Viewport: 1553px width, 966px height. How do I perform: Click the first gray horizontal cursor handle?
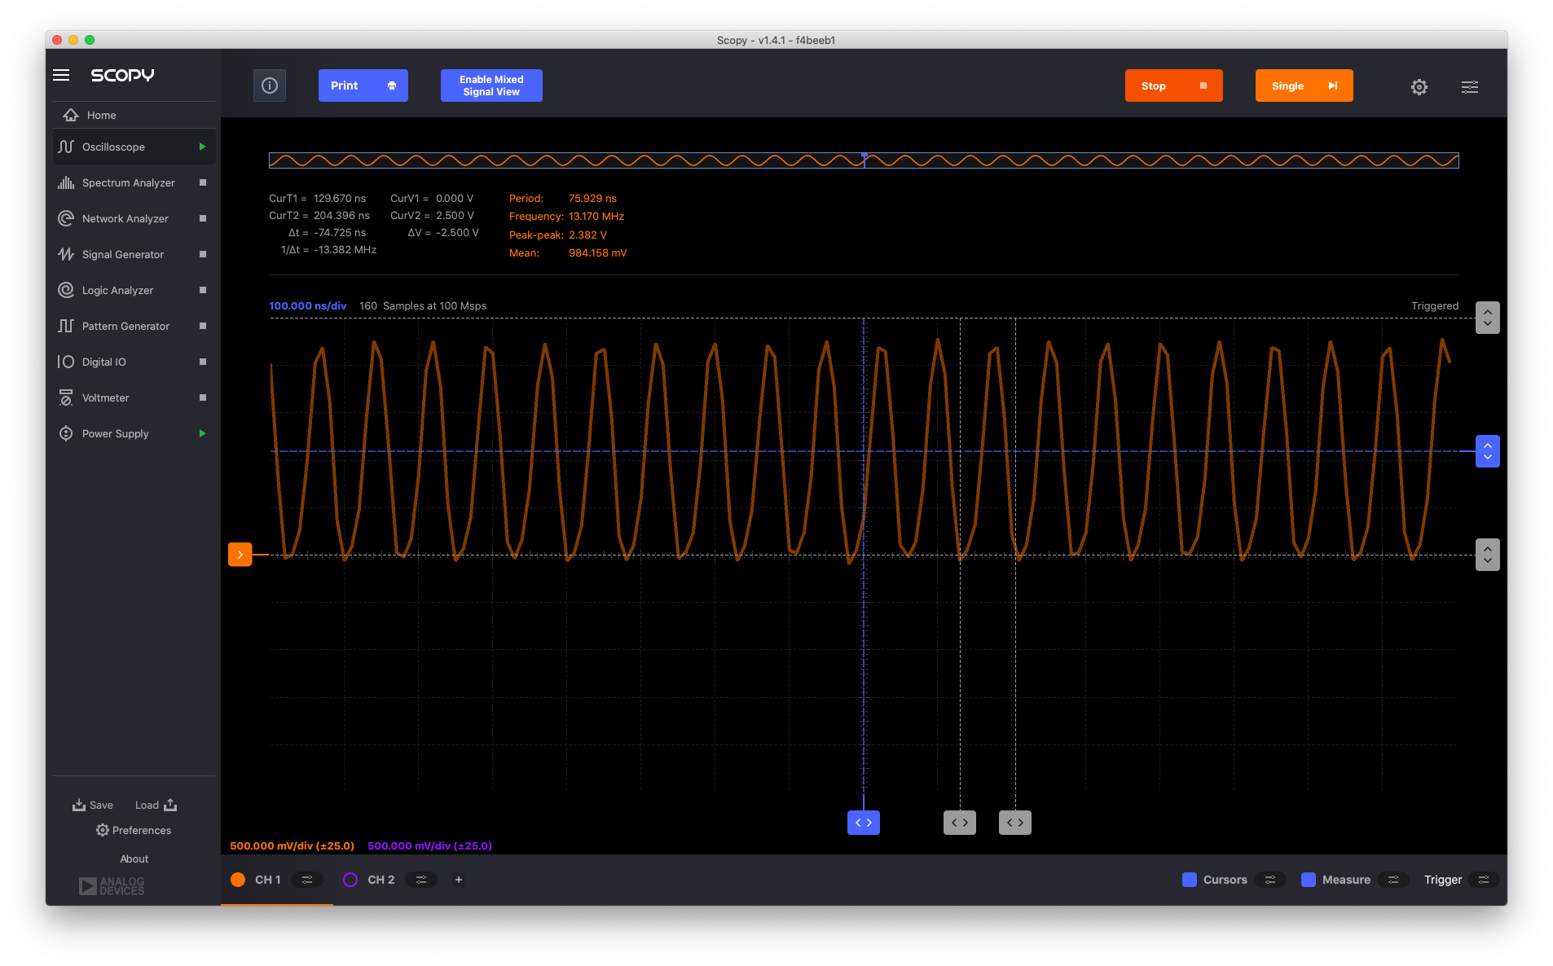point(960,823)
